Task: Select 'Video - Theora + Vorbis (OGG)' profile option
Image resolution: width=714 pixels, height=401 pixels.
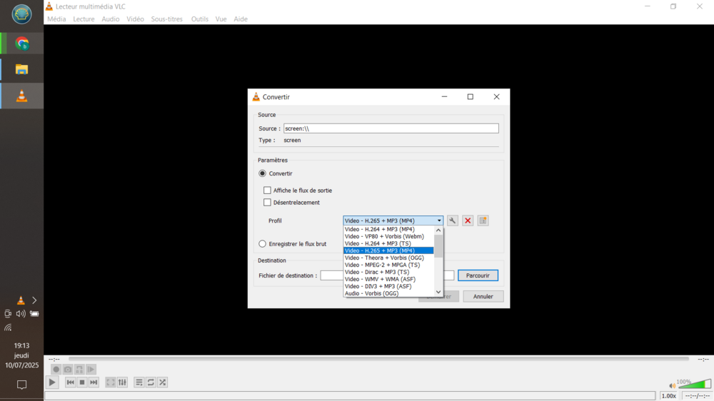Action: pos(384,258)
